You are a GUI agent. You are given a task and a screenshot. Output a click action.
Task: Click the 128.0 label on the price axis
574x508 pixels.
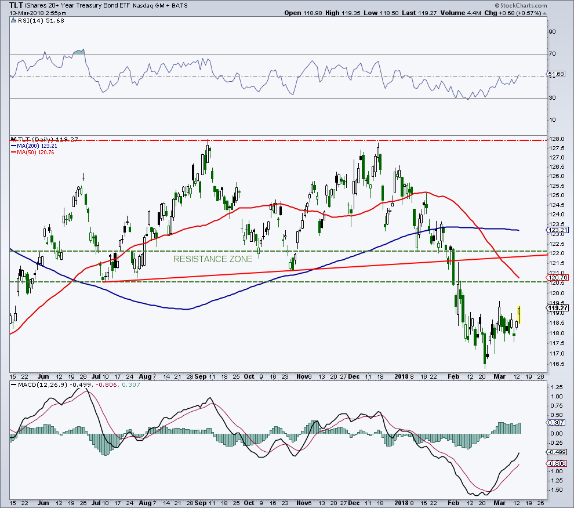coord(557,139)
